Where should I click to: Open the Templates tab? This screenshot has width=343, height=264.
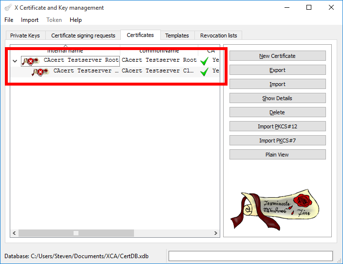[x=177, y=35]
